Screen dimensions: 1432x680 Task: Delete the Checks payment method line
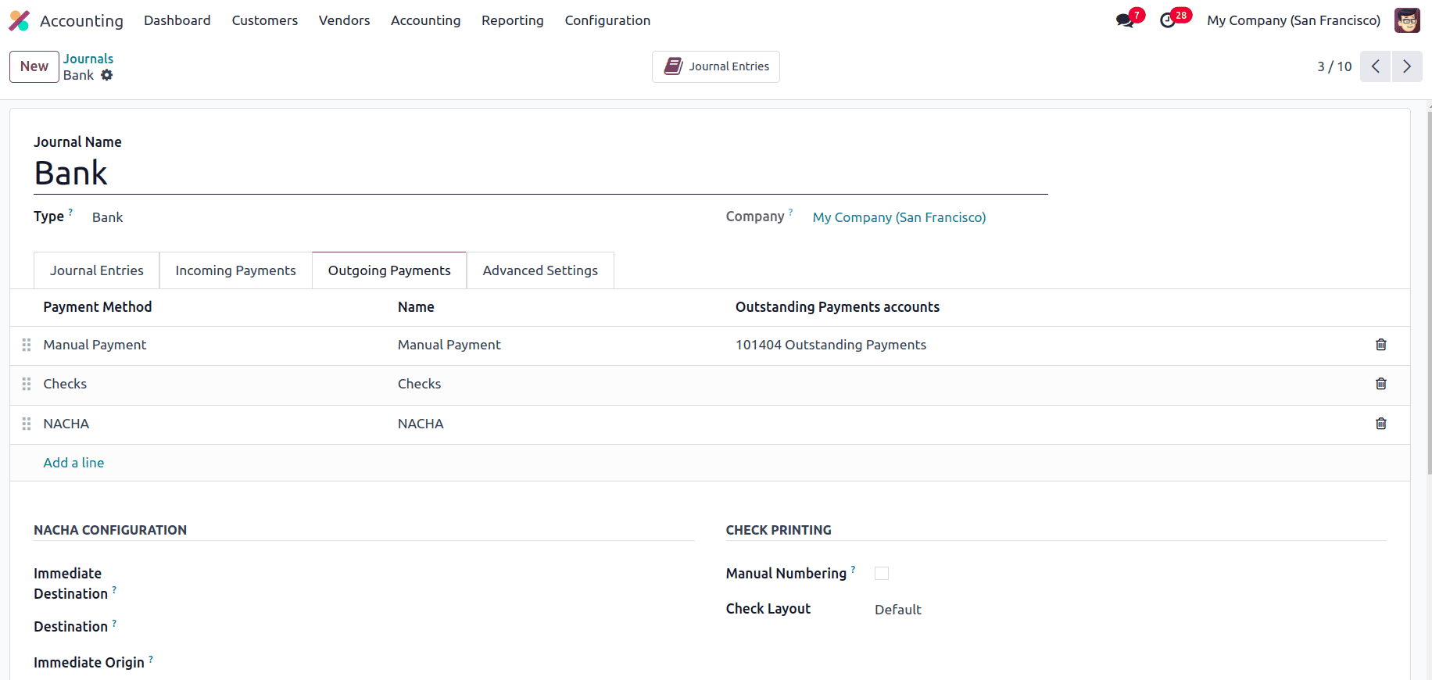(x=1381, y=384)
